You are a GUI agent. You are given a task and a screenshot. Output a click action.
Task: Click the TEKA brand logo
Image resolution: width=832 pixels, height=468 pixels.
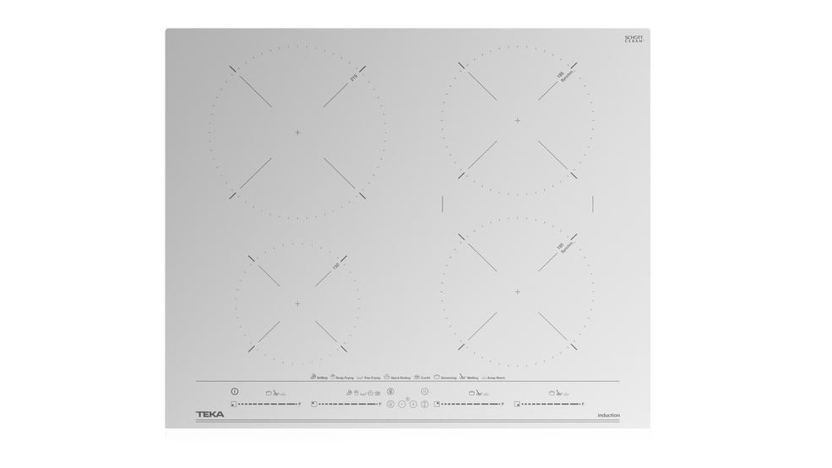point(210,415)
